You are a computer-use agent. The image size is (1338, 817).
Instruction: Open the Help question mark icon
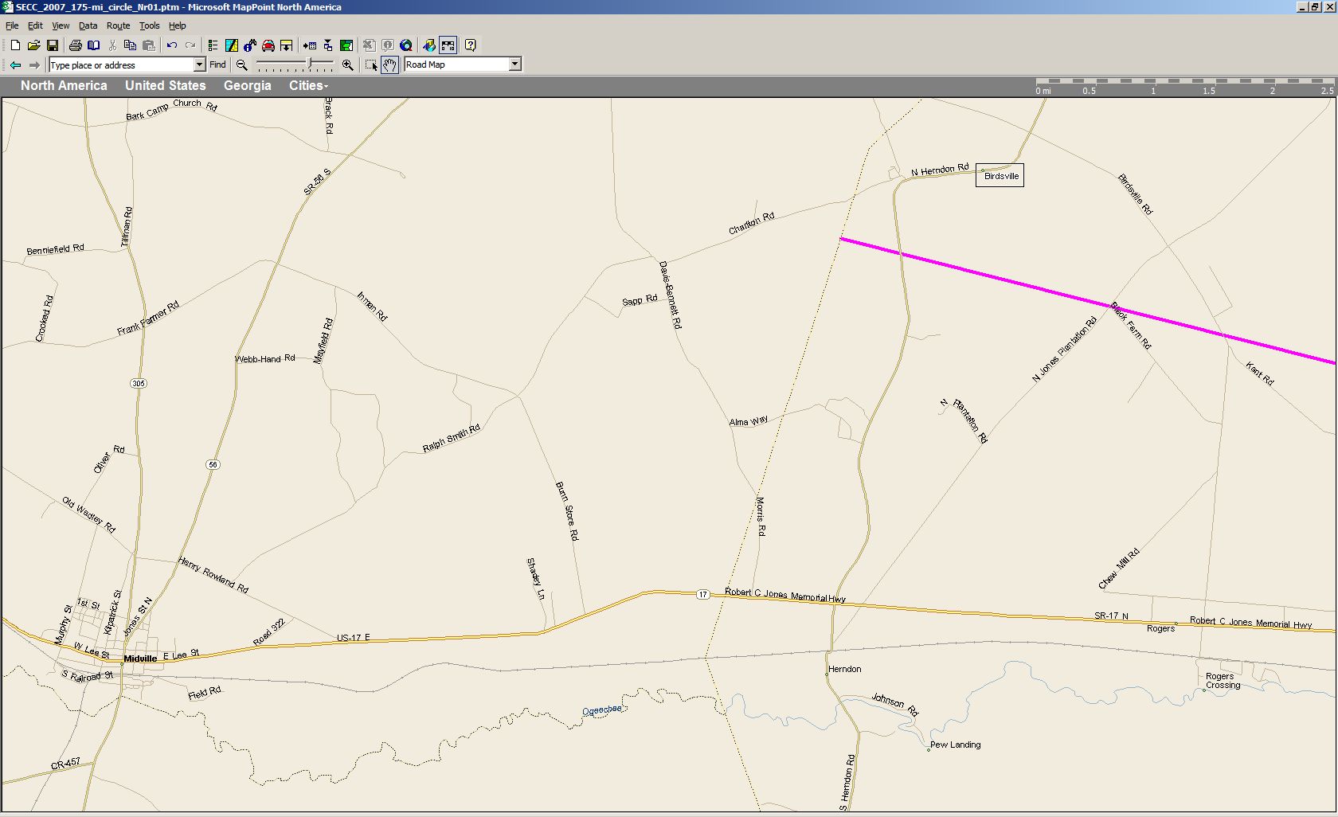pyautogui.click(x=471, y=45)
